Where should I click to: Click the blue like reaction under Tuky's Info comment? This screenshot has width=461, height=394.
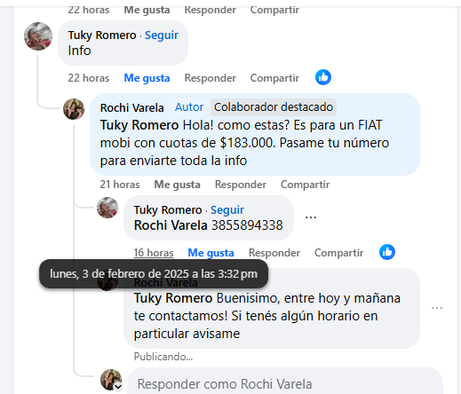coord(323,77)
